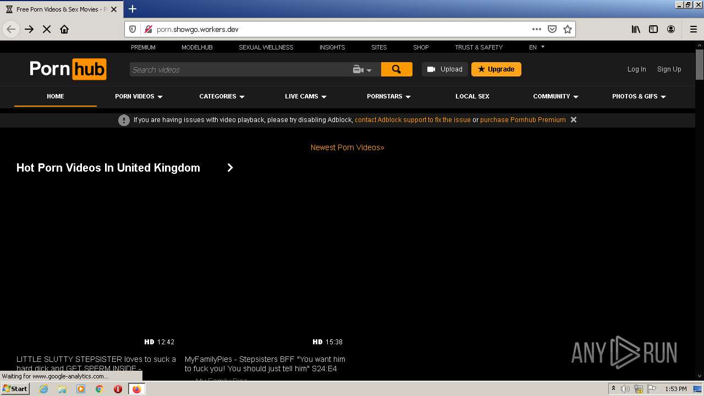Click the orange search magnifier button
This screenshot has width=704, height=396.
point(397,69)
